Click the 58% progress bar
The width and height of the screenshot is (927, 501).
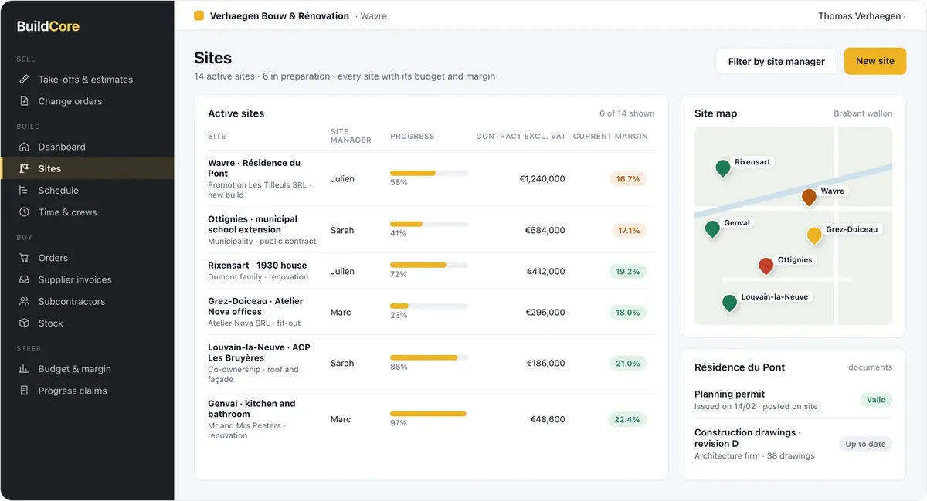pos(429,173)
